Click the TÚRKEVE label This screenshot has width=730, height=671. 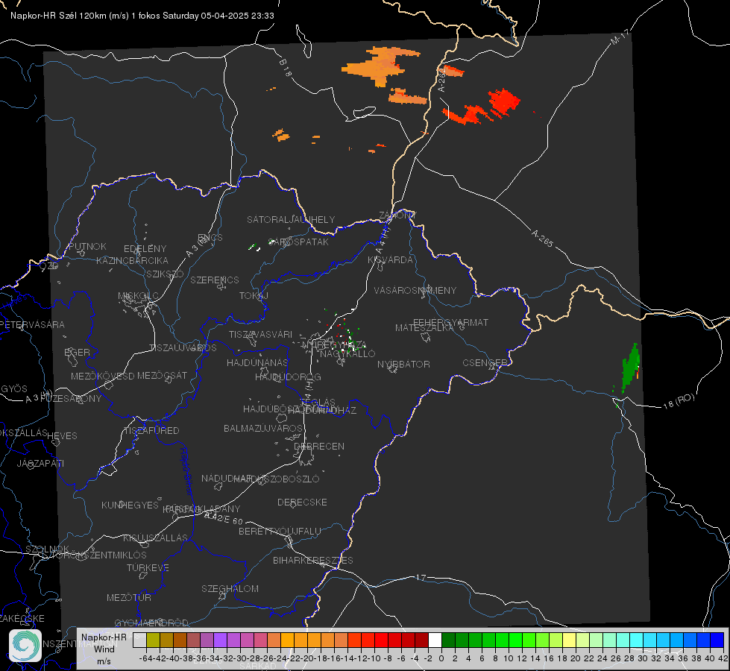tap(148, 567)
